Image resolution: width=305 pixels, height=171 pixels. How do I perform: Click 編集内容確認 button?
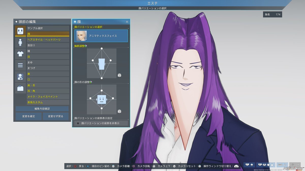(x=42, y=109)
